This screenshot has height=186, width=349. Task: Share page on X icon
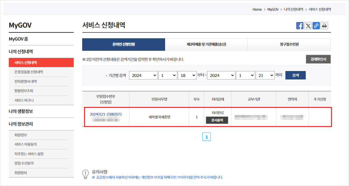coord(308,26)
